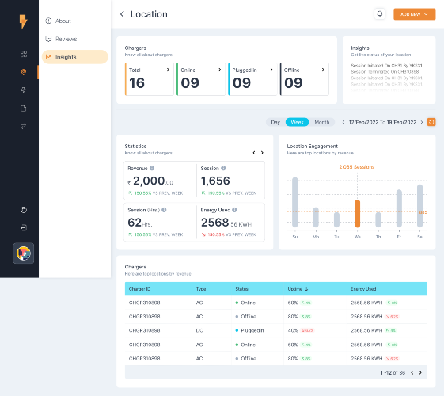
Task: Open the user profile avatar
Action: point(24,253)
